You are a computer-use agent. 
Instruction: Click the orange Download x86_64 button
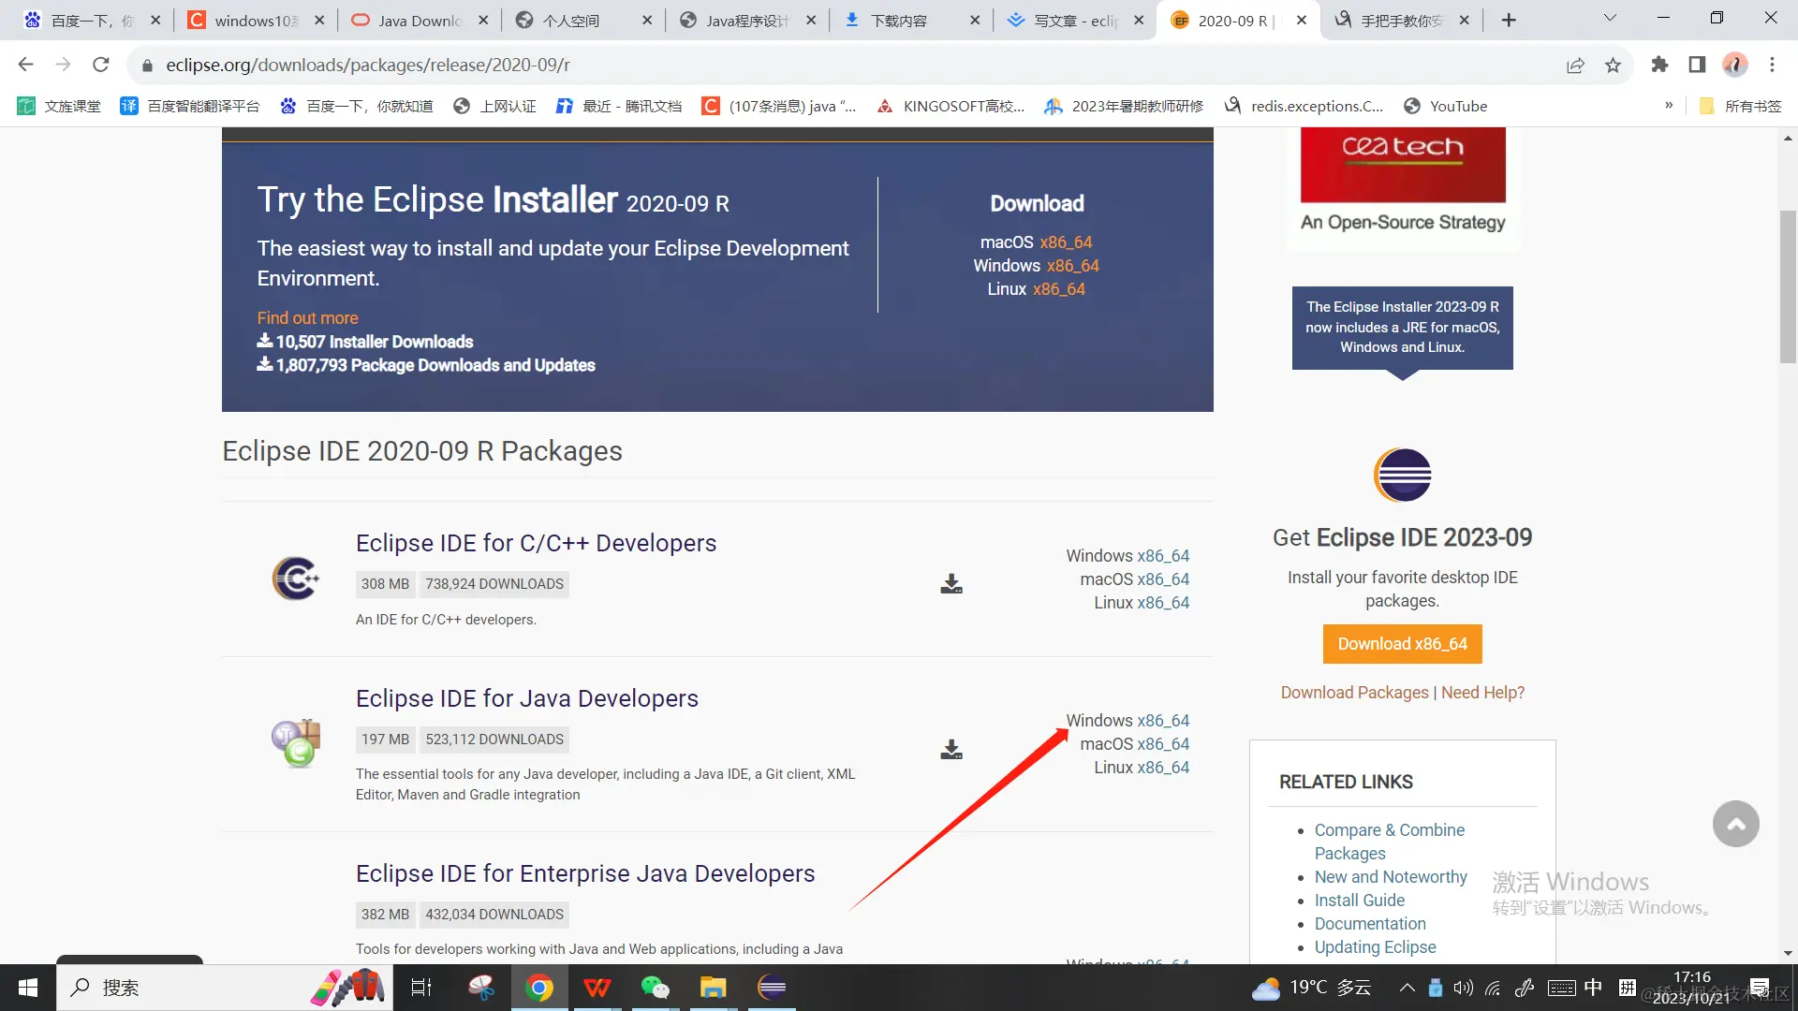click(1402, 644)
